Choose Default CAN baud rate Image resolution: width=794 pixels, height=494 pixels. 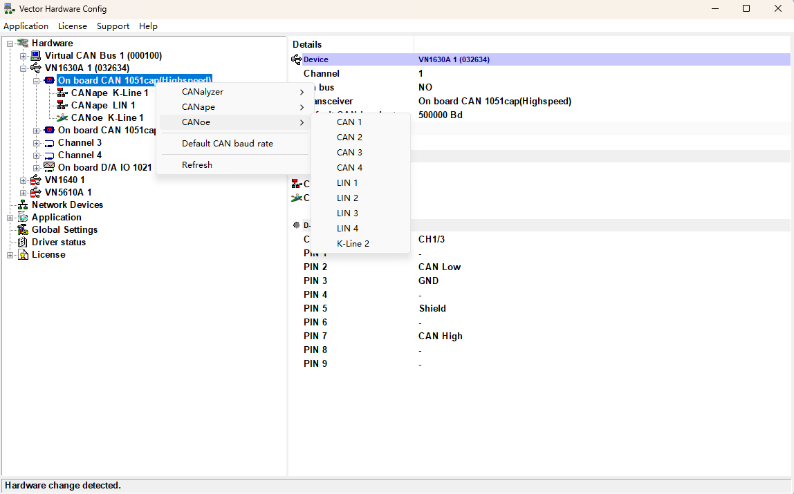(234, 144)
